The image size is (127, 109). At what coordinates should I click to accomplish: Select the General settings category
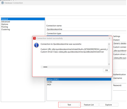click(23, 19)
